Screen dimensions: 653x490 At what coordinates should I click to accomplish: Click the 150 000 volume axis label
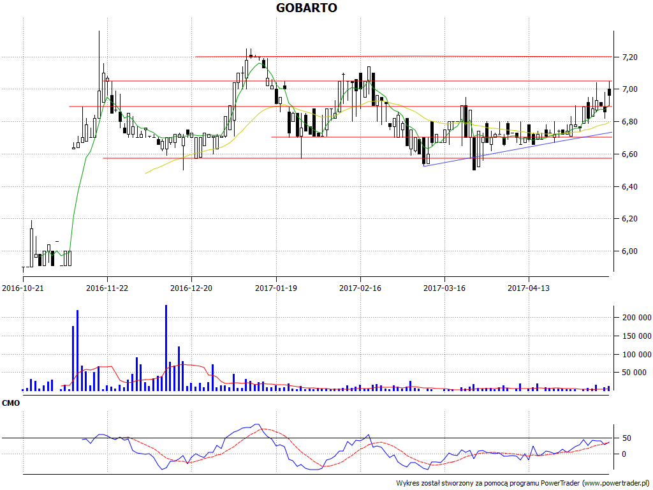636,336
